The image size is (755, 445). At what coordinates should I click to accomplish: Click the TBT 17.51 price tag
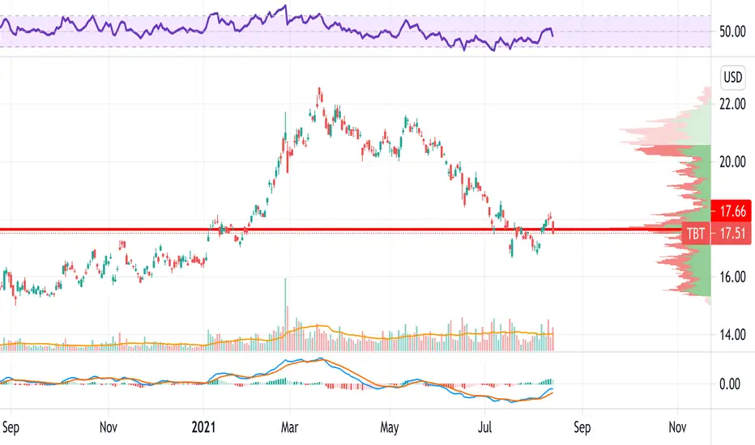[x=716, y=234]
